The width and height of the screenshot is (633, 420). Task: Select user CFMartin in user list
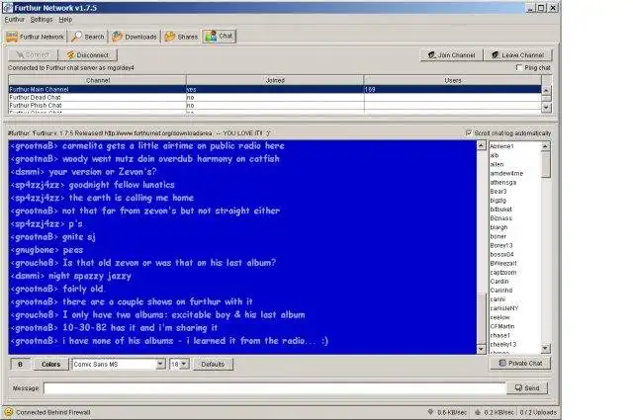(x=502, y=326)
